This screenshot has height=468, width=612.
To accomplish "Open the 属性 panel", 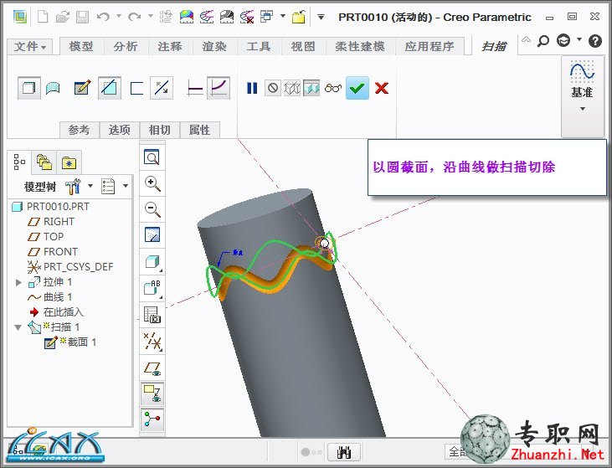I will (200, 130).
